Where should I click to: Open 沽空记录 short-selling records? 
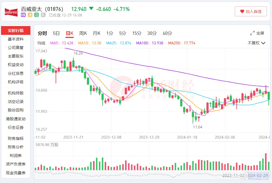tap(15, 102)
